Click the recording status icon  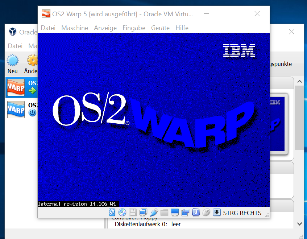[x=185, y=213]
